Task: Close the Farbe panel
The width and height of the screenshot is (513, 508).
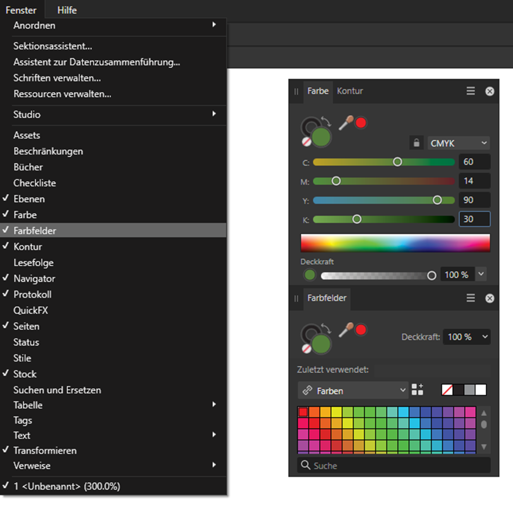Action: 490,91
